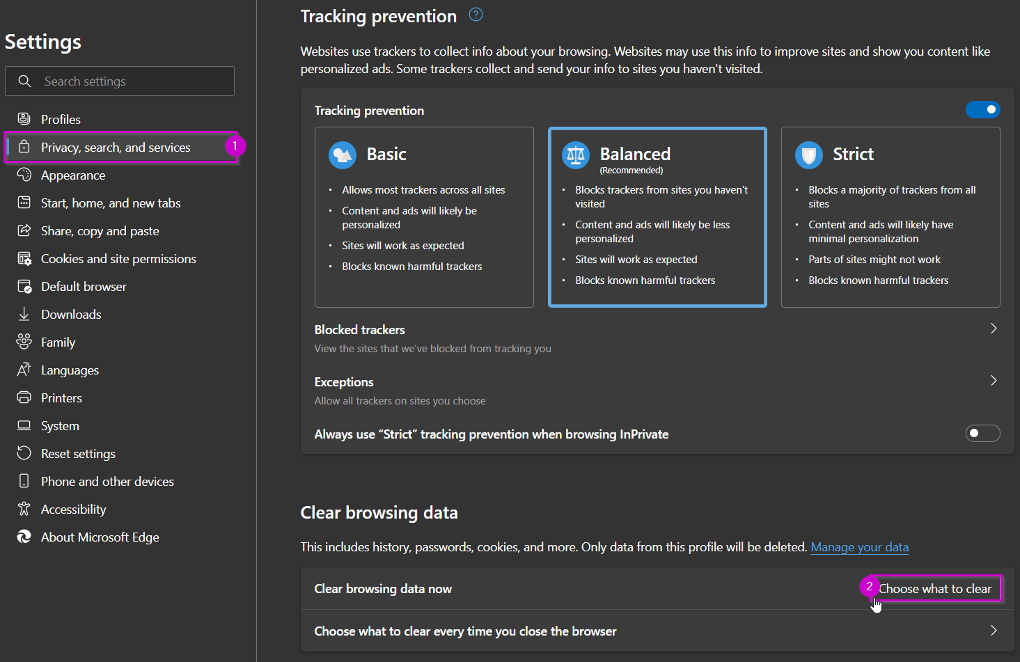
Task: Click Choose what to clear button
Action: pos(934,589)
